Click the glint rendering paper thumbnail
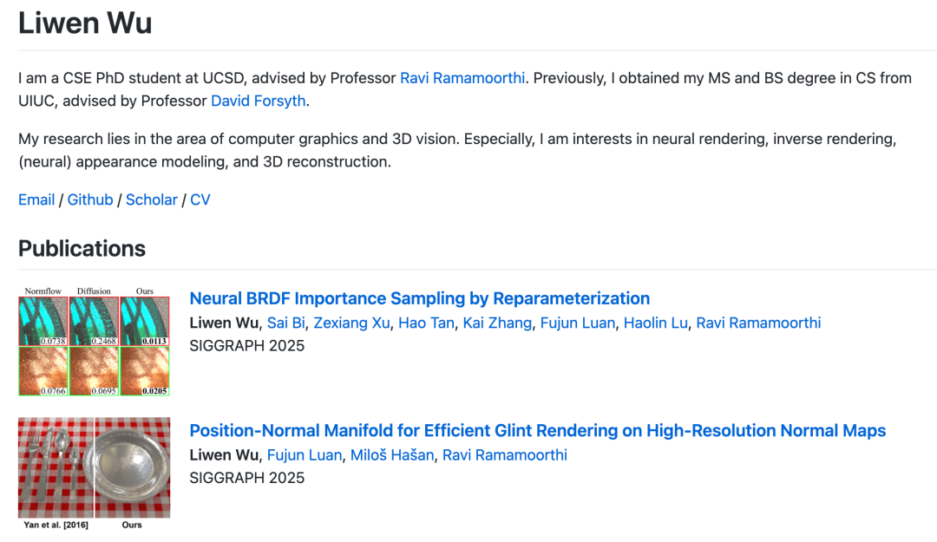Screen dimensions: 937x542 [x=94, y=468]
